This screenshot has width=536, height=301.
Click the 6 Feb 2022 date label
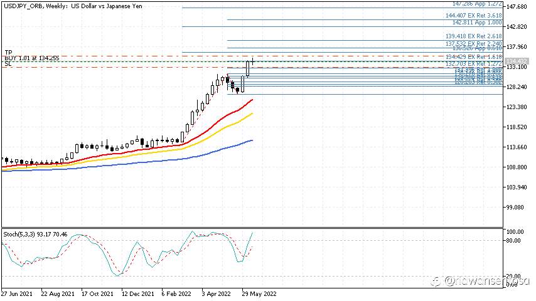click(176, 294)
